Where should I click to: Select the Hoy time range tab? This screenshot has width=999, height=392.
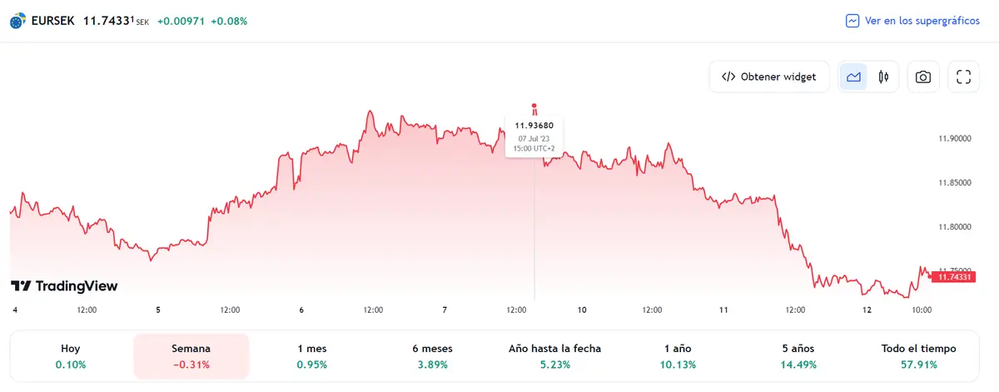pos(71,356)
